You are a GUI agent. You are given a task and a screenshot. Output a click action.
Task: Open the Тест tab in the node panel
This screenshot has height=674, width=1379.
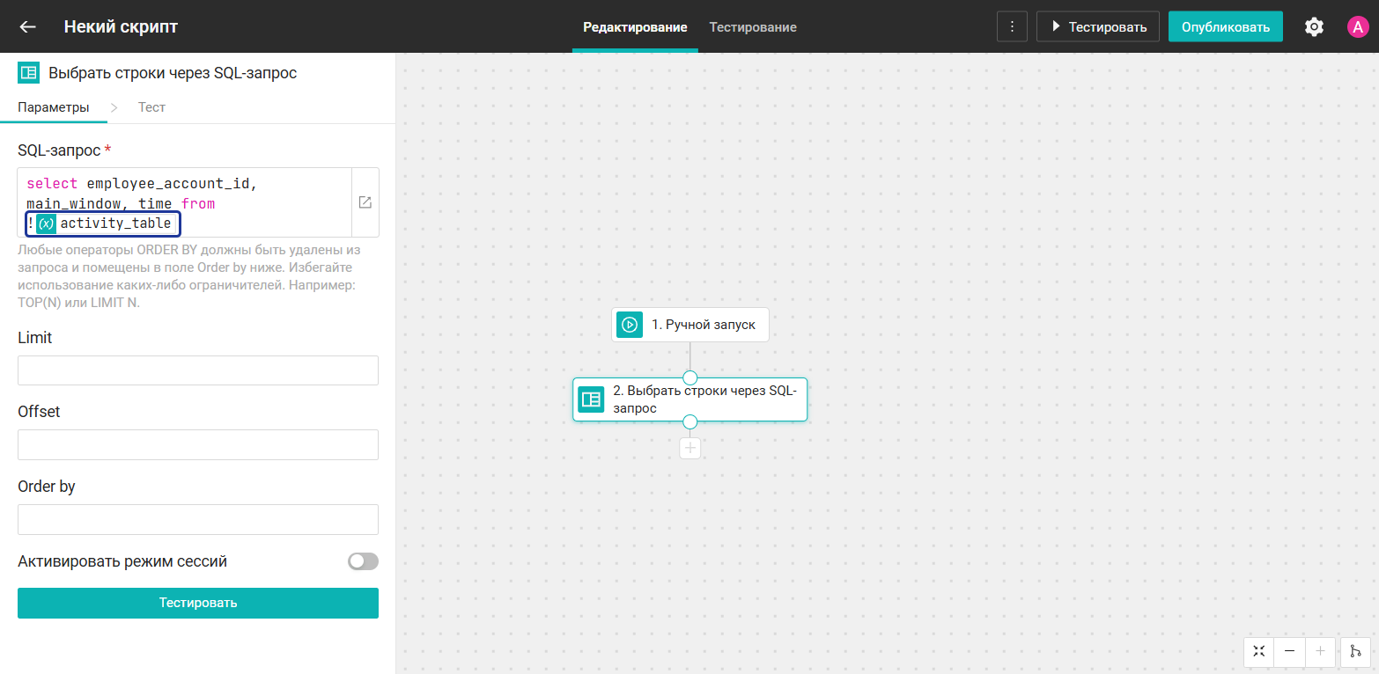[x=151, y=106]
